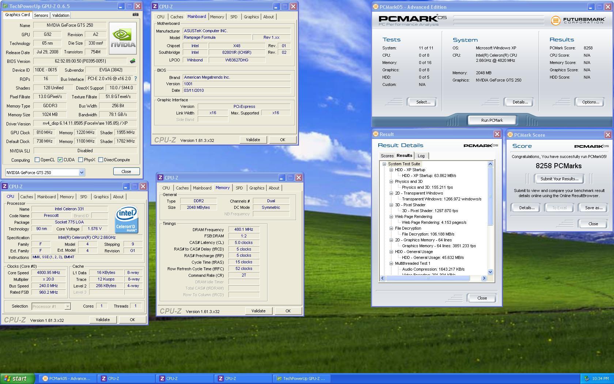614x384 pixels.
Task: Click Details... in PCMark Score window
Action: coord(527,208)
